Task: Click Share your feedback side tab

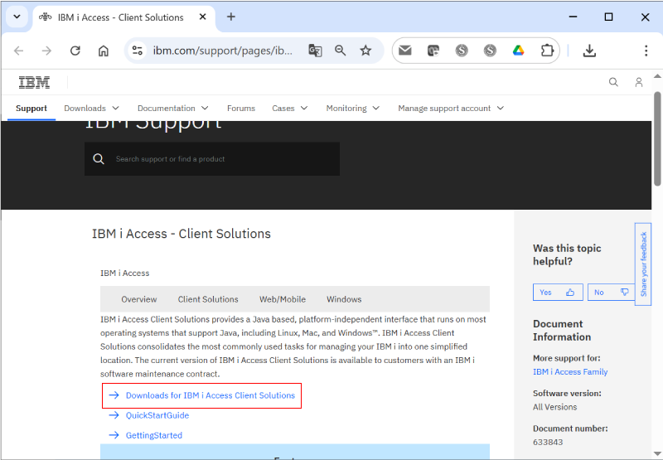Action: tap(643, 264)
